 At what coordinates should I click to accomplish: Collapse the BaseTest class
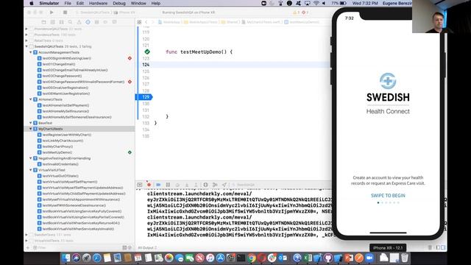point(31,123)
